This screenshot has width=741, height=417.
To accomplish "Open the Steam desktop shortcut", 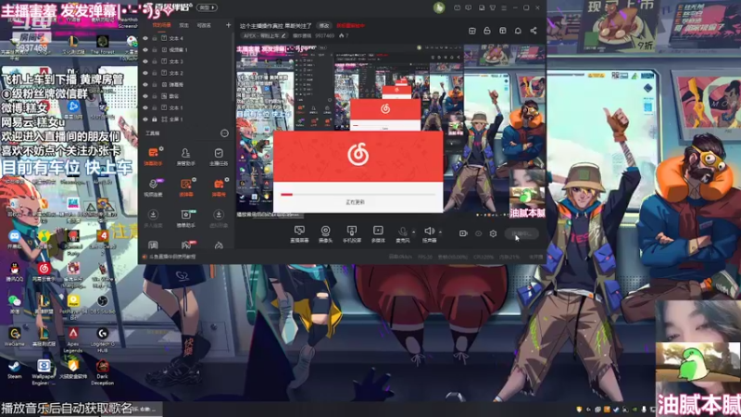I will pos(14,369).
